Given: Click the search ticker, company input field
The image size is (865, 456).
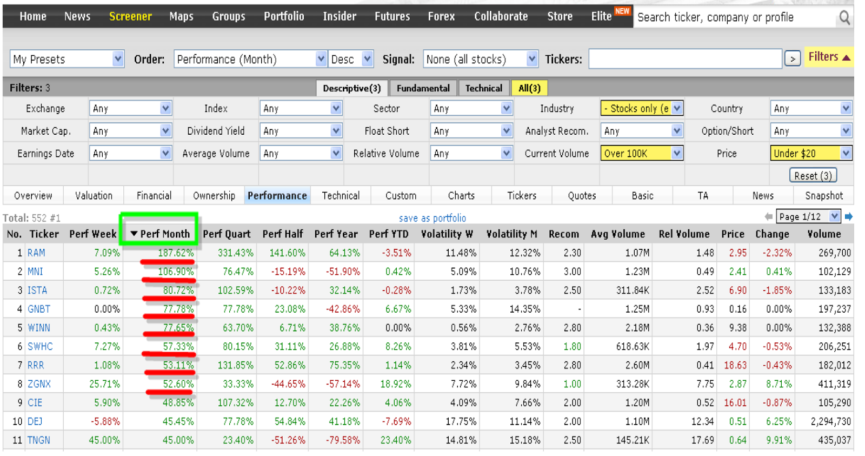Looking at the screenshot, I should [735, 17].
